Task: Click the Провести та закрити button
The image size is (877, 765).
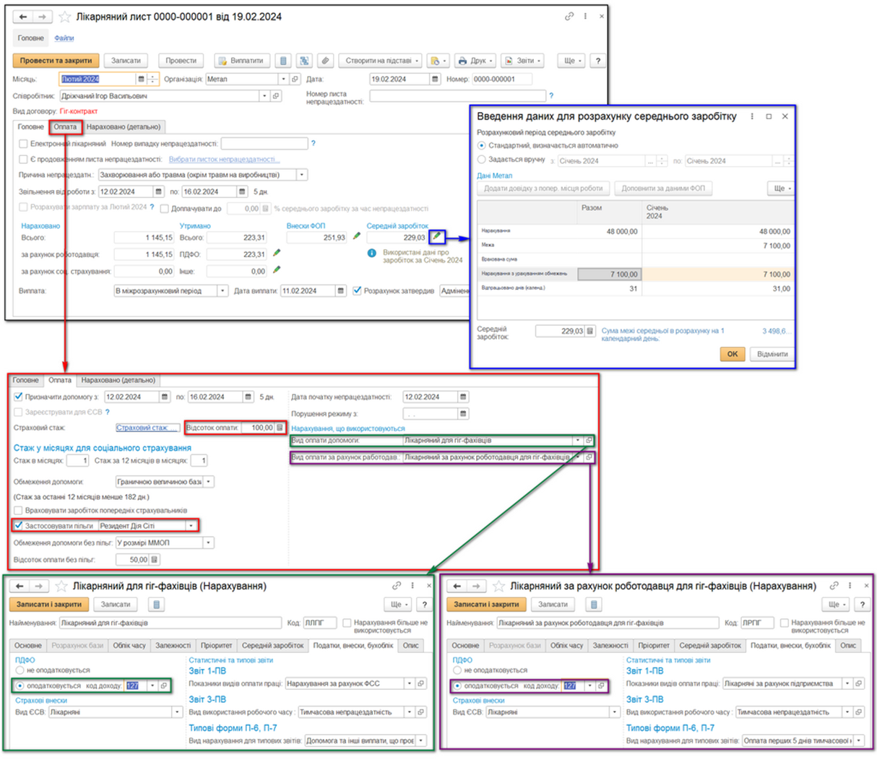Action: (56, 61)
